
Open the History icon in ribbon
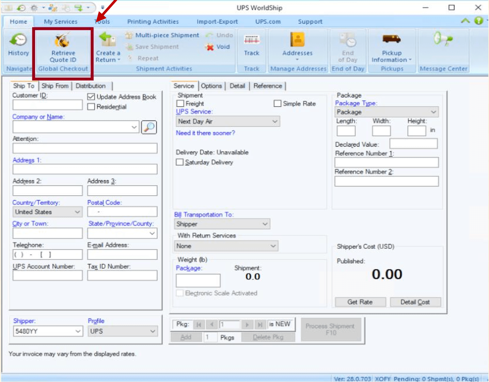(19, 40)
